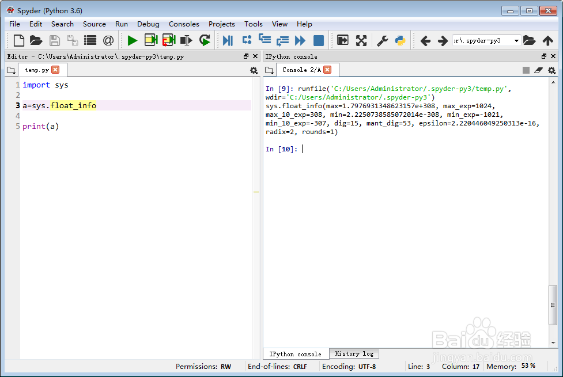Clear console eraser icon
The image size is (563, 377).
[538, 70]
